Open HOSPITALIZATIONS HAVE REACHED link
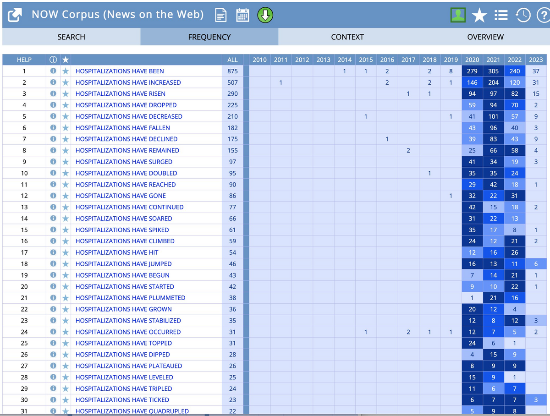Screen dimensions: 550x416 pos(126,185)
